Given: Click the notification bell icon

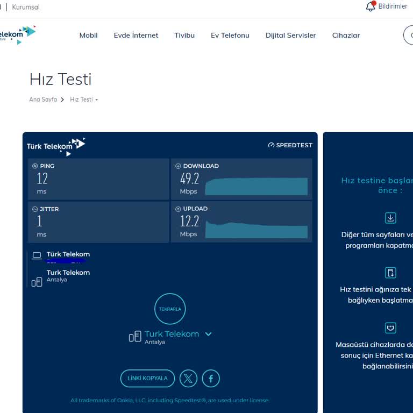Looking at the screenshot, I should coord(371,6).
